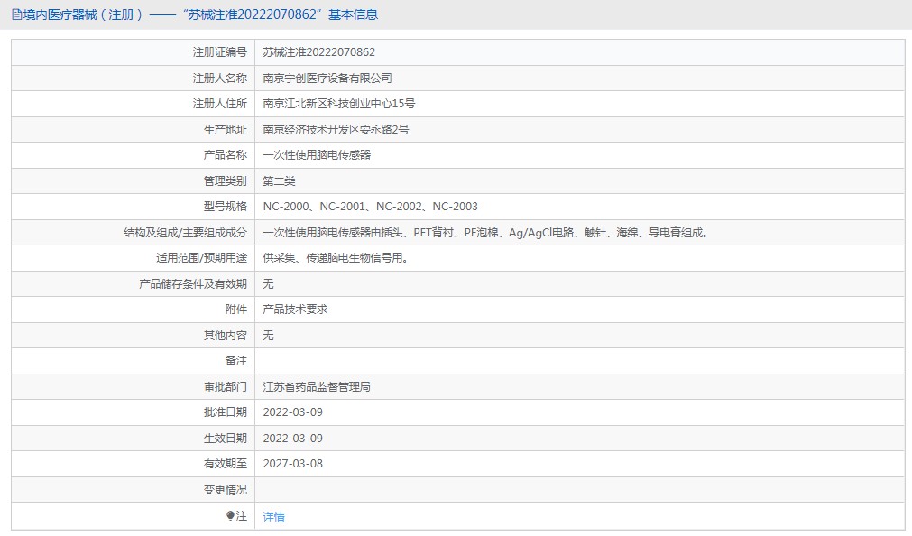912x536 pixels.
Task: Select intended use 供采集、传递脑电生物信号用。
Action: coord(336,258)
